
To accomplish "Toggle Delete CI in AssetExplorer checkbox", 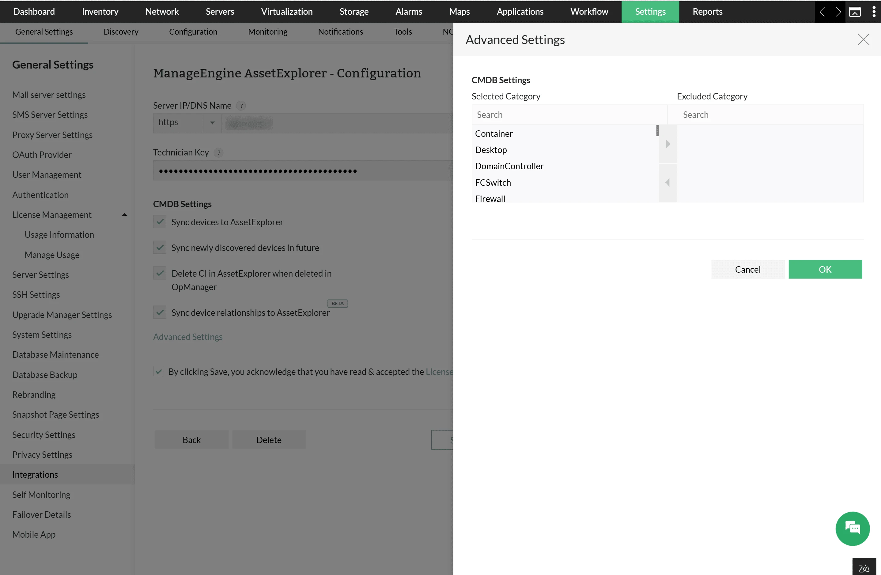I will (160, 273).
